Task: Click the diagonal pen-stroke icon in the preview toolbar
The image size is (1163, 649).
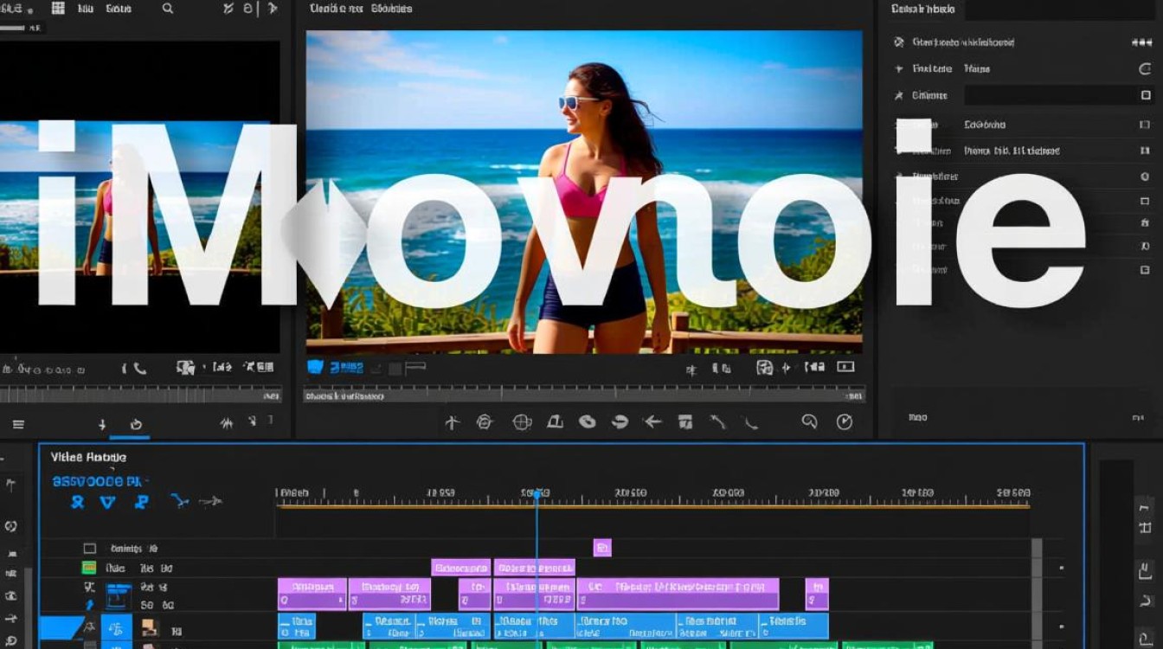Action: click(x=717, y=421)
